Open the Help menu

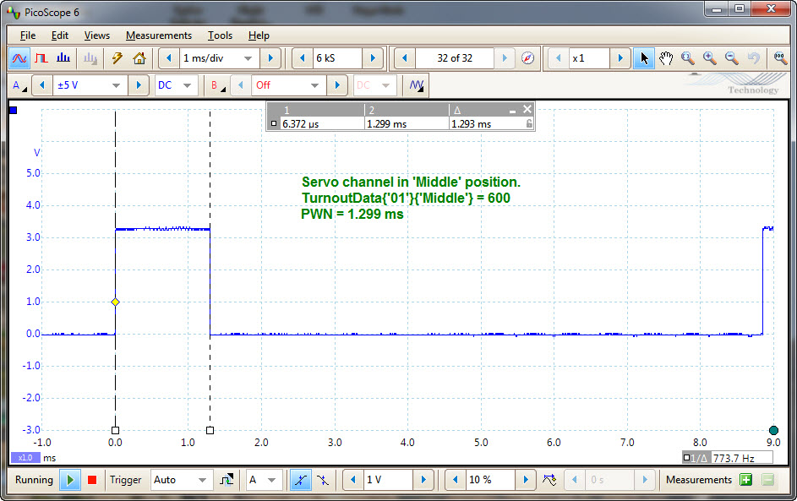[x=259, y=35]
